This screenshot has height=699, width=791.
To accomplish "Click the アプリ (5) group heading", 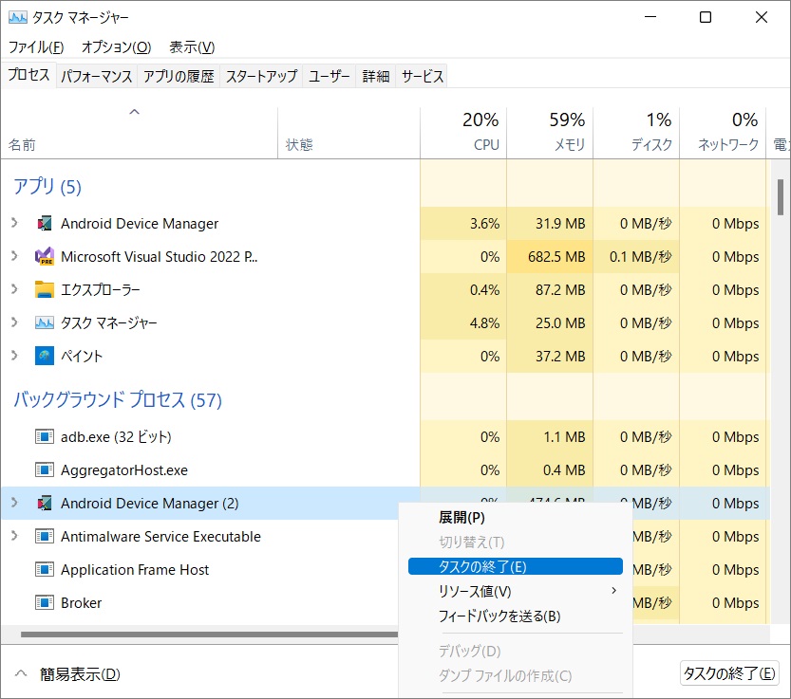I will point(47,187).
